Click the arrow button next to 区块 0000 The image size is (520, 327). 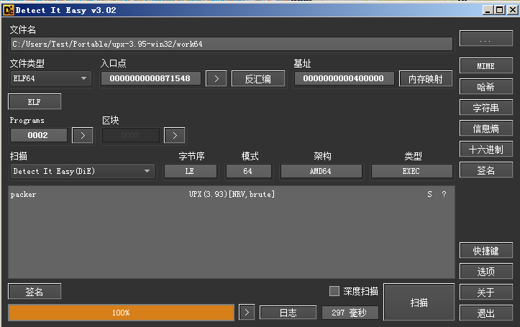[x=175, y=135]
